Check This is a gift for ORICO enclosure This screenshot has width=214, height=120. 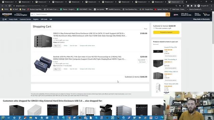coord(54,40)
